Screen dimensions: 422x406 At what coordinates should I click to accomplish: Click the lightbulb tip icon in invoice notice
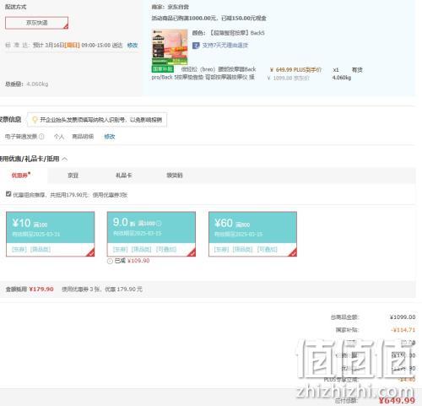pos(35,120)
